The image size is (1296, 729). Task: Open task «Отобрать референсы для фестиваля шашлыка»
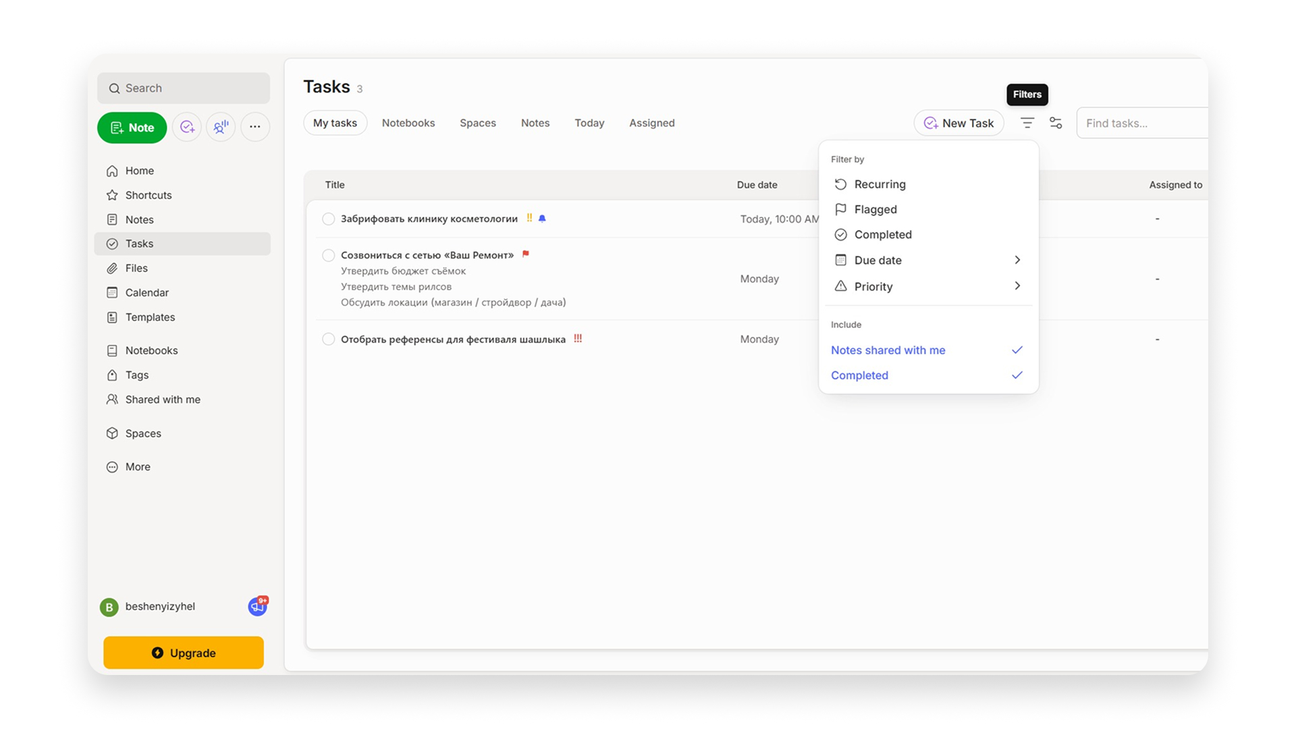click(x=453, y=339)
